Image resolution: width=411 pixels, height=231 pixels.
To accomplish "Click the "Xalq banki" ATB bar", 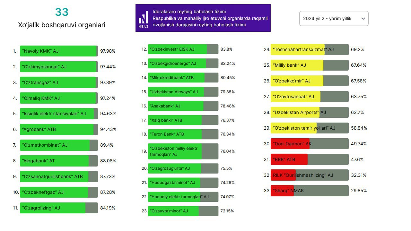I will [183, 120].
